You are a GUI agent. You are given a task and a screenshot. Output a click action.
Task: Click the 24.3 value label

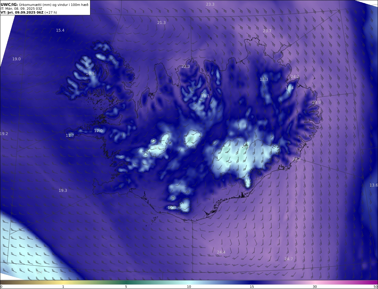click(x=296, y=159)
